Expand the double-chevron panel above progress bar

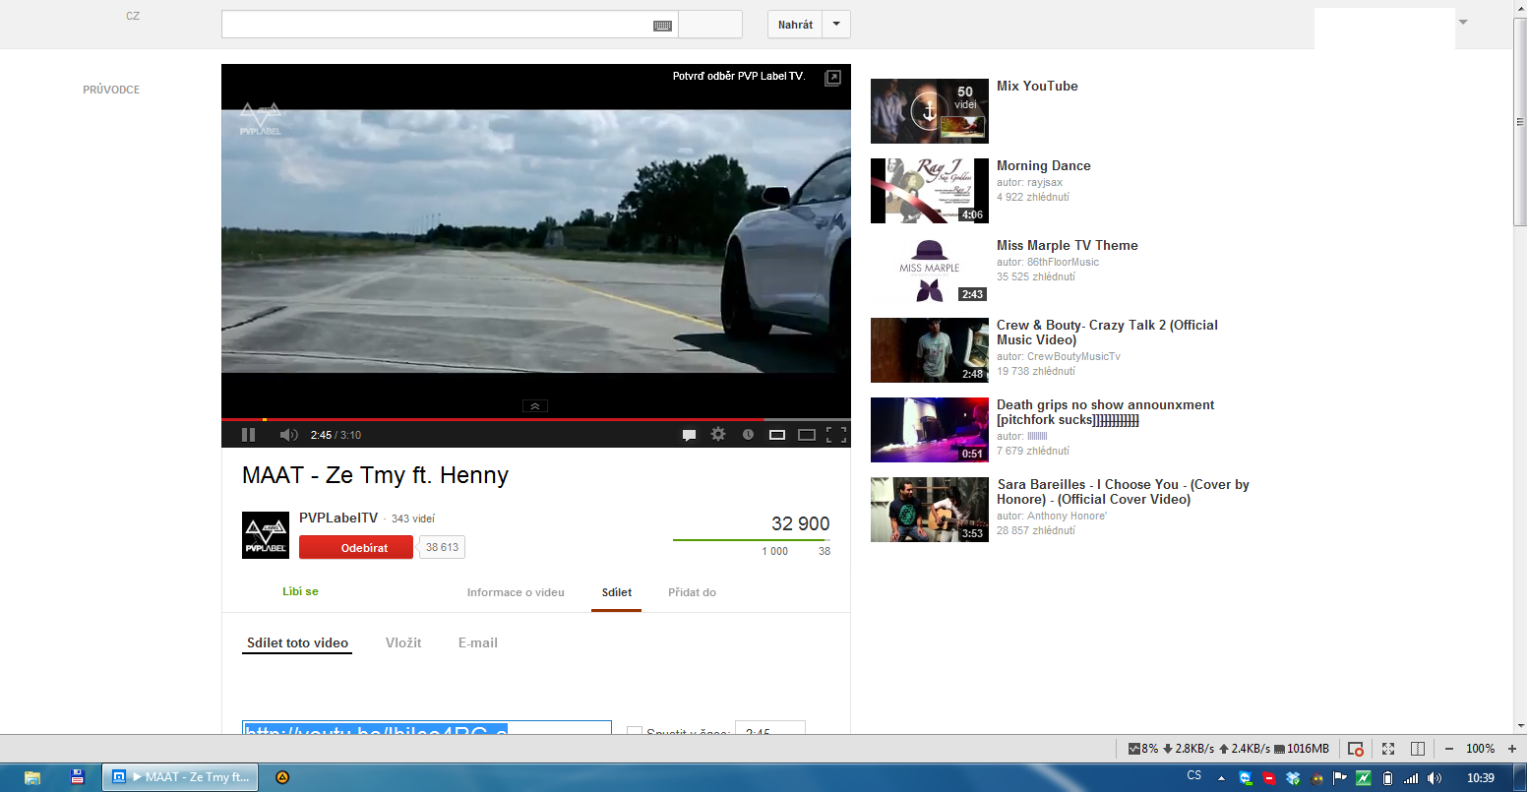click(534, 405)
